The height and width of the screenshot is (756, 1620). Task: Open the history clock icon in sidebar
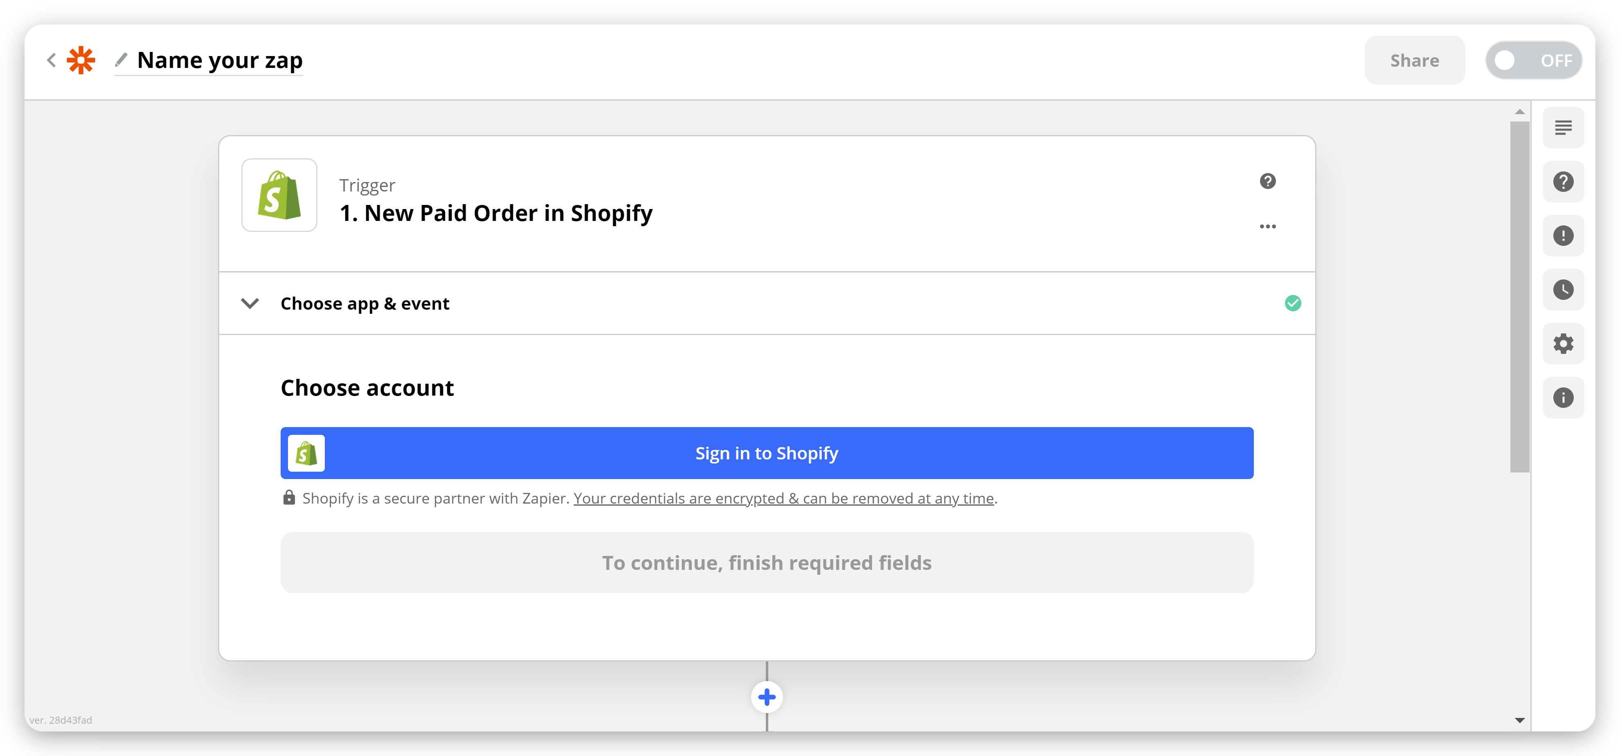tap(1563, 289)
